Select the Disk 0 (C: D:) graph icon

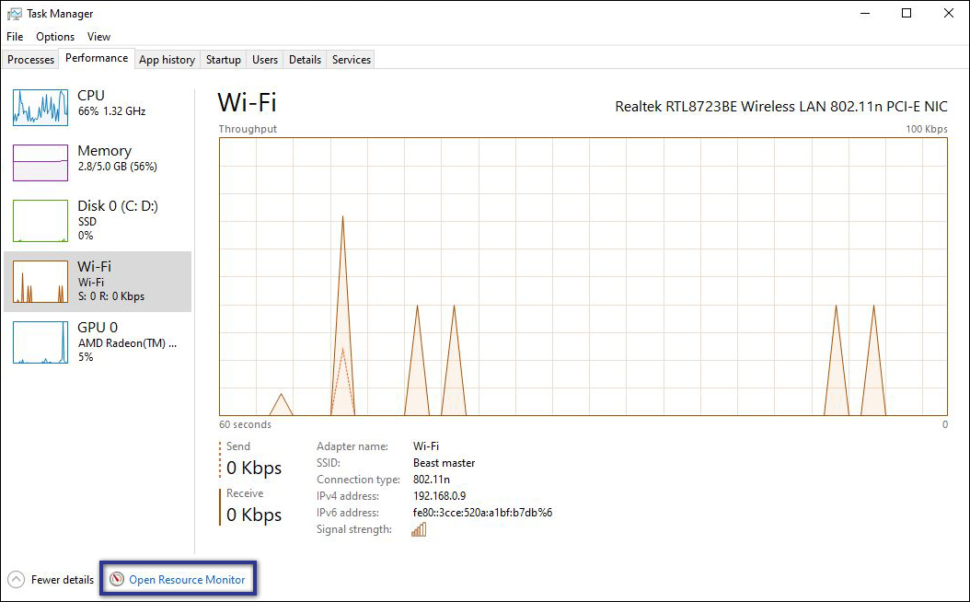(x=40, y=220)
